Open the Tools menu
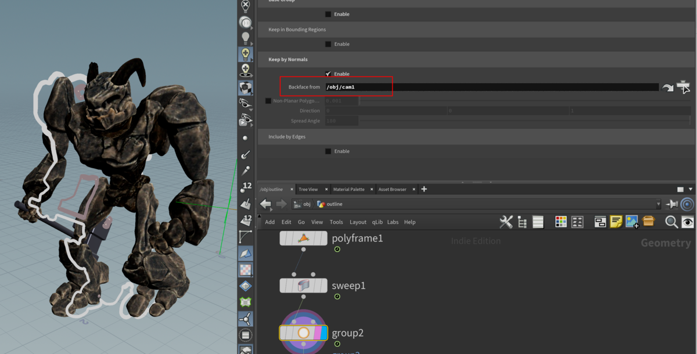697x354 pixels. (336, 222)
